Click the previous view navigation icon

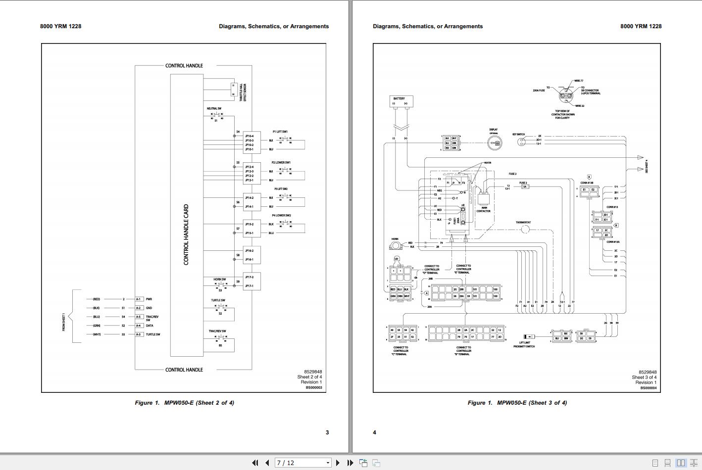pyautogui.click(x=364, y=463)
